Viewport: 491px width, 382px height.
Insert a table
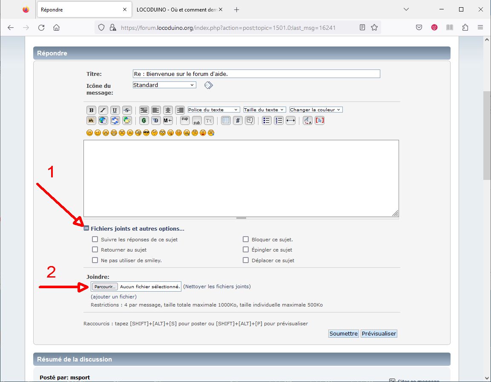pos(226,120)
